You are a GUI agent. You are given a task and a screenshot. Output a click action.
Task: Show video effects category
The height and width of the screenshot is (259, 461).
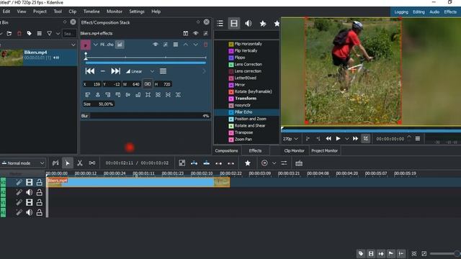[x=234, y=24]
